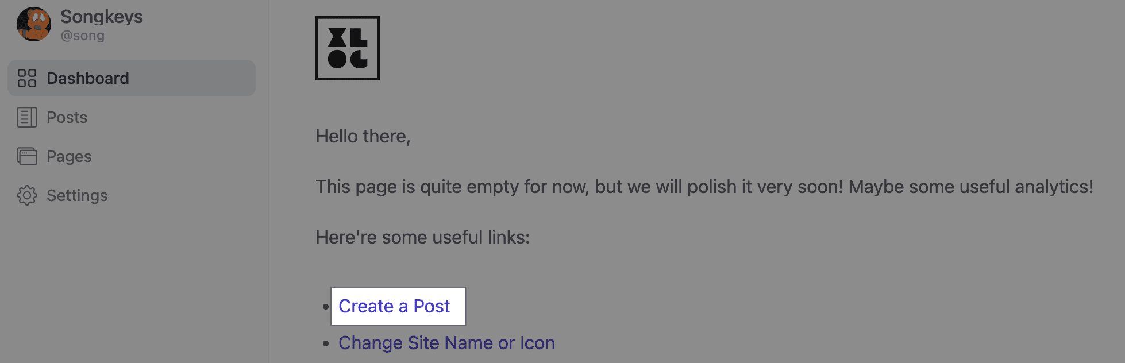
Task: Open the Settings label in the sidebar
Action: tap(77, 196)
